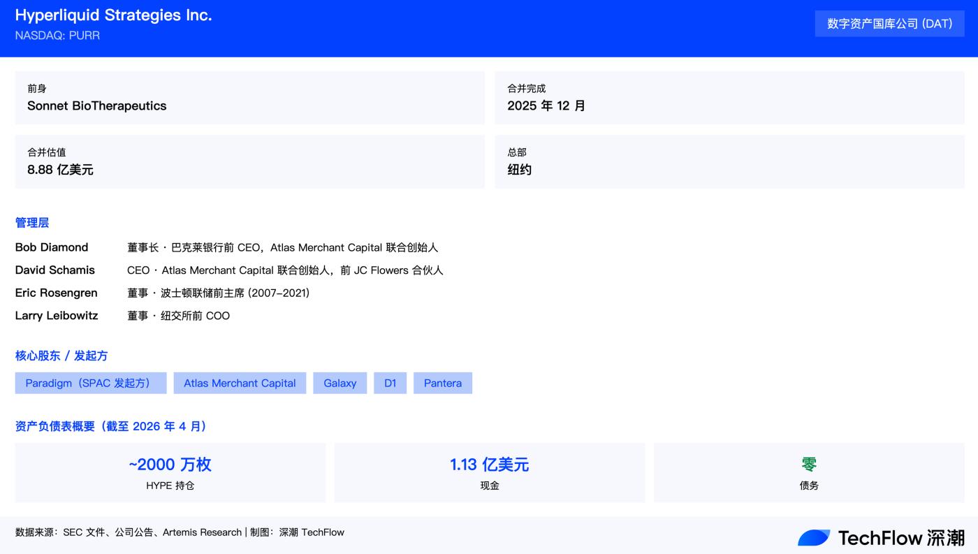Click the Larry Leibowitz name

57,316
